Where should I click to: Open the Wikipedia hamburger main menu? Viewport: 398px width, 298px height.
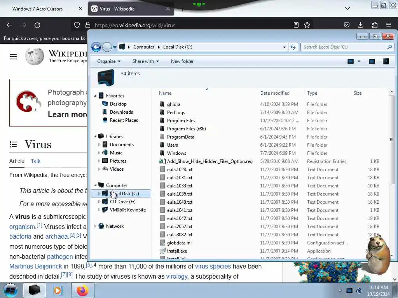coord(13,57)
